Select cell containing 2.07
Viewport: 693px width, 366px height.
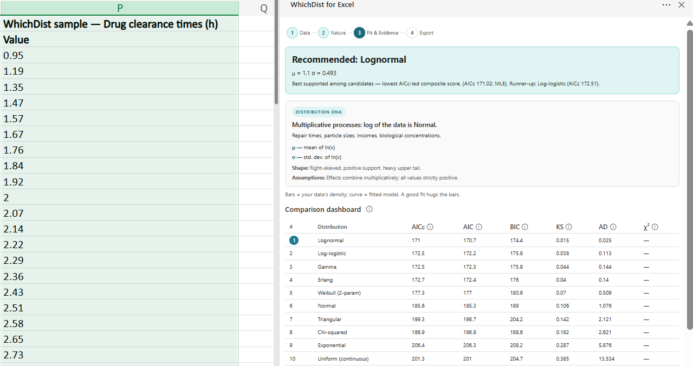(119, 213)
